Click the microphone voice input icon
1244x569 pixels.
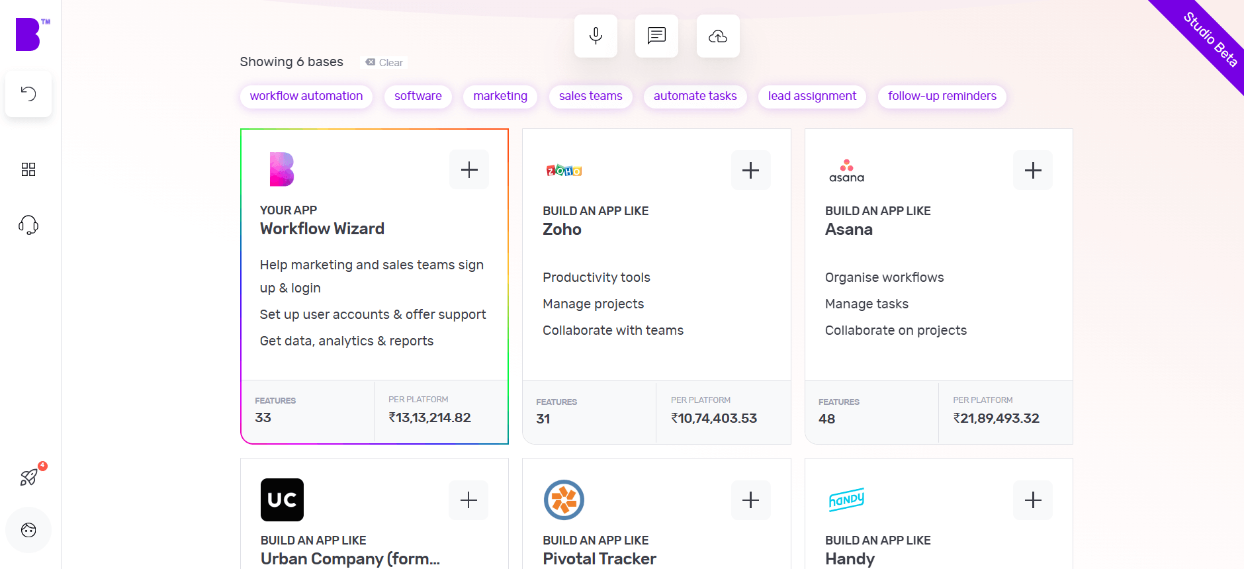[596, 36]
